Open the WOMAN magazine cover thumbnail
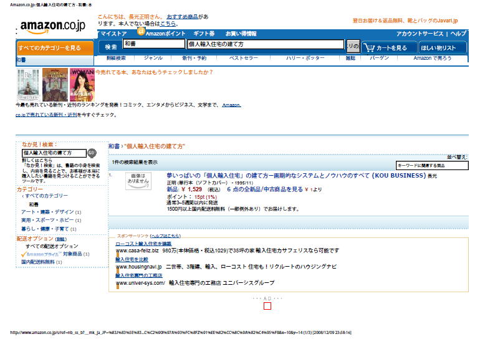Image resolution: width=480 pixels, height=339 pixels. pyautogui.click(x=82, y=85)
